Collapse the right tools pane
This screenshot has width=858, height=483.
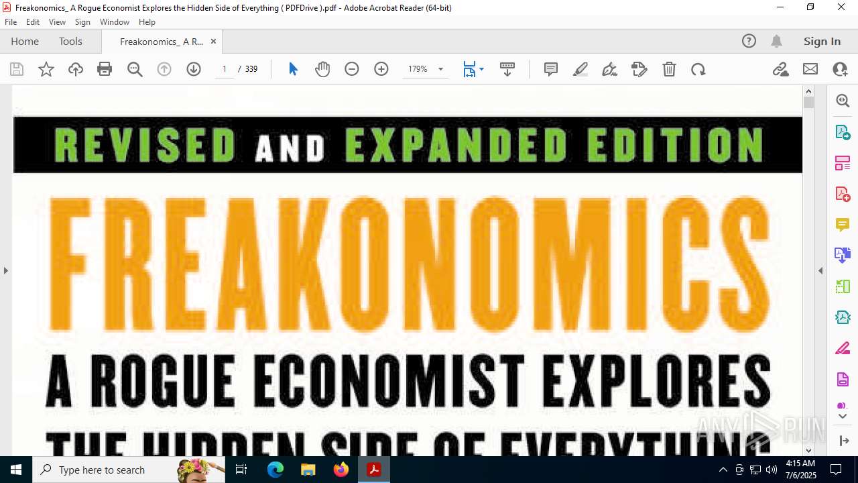[x=820, y=270]
